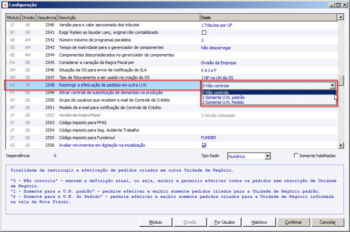Select row Situação da OS para envio de notificação

pos(171,70)
